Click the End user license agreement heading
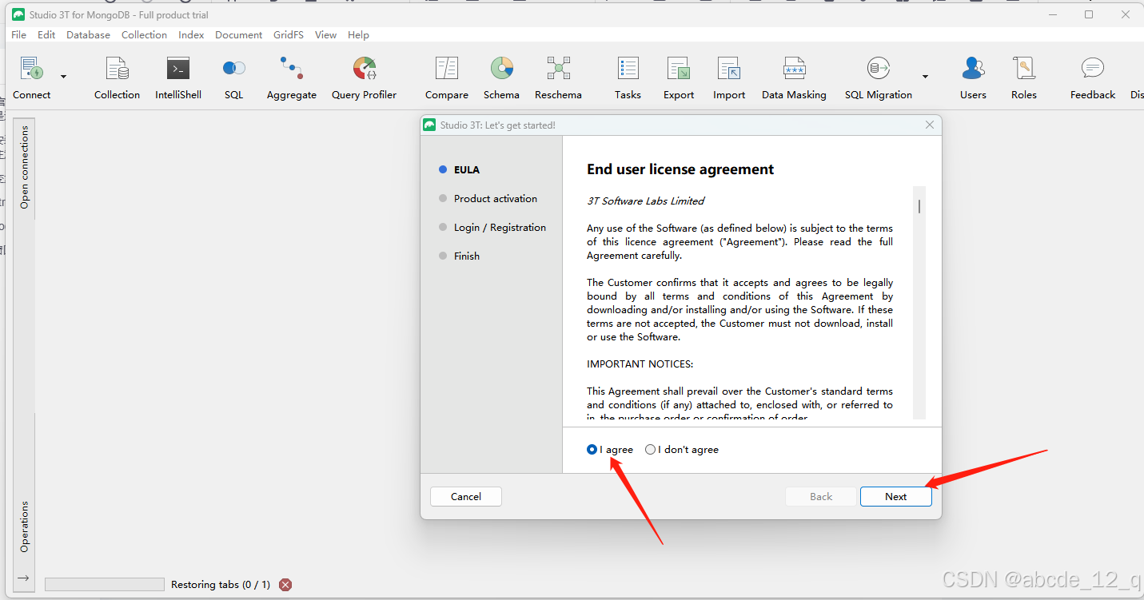 coord(680,169)
